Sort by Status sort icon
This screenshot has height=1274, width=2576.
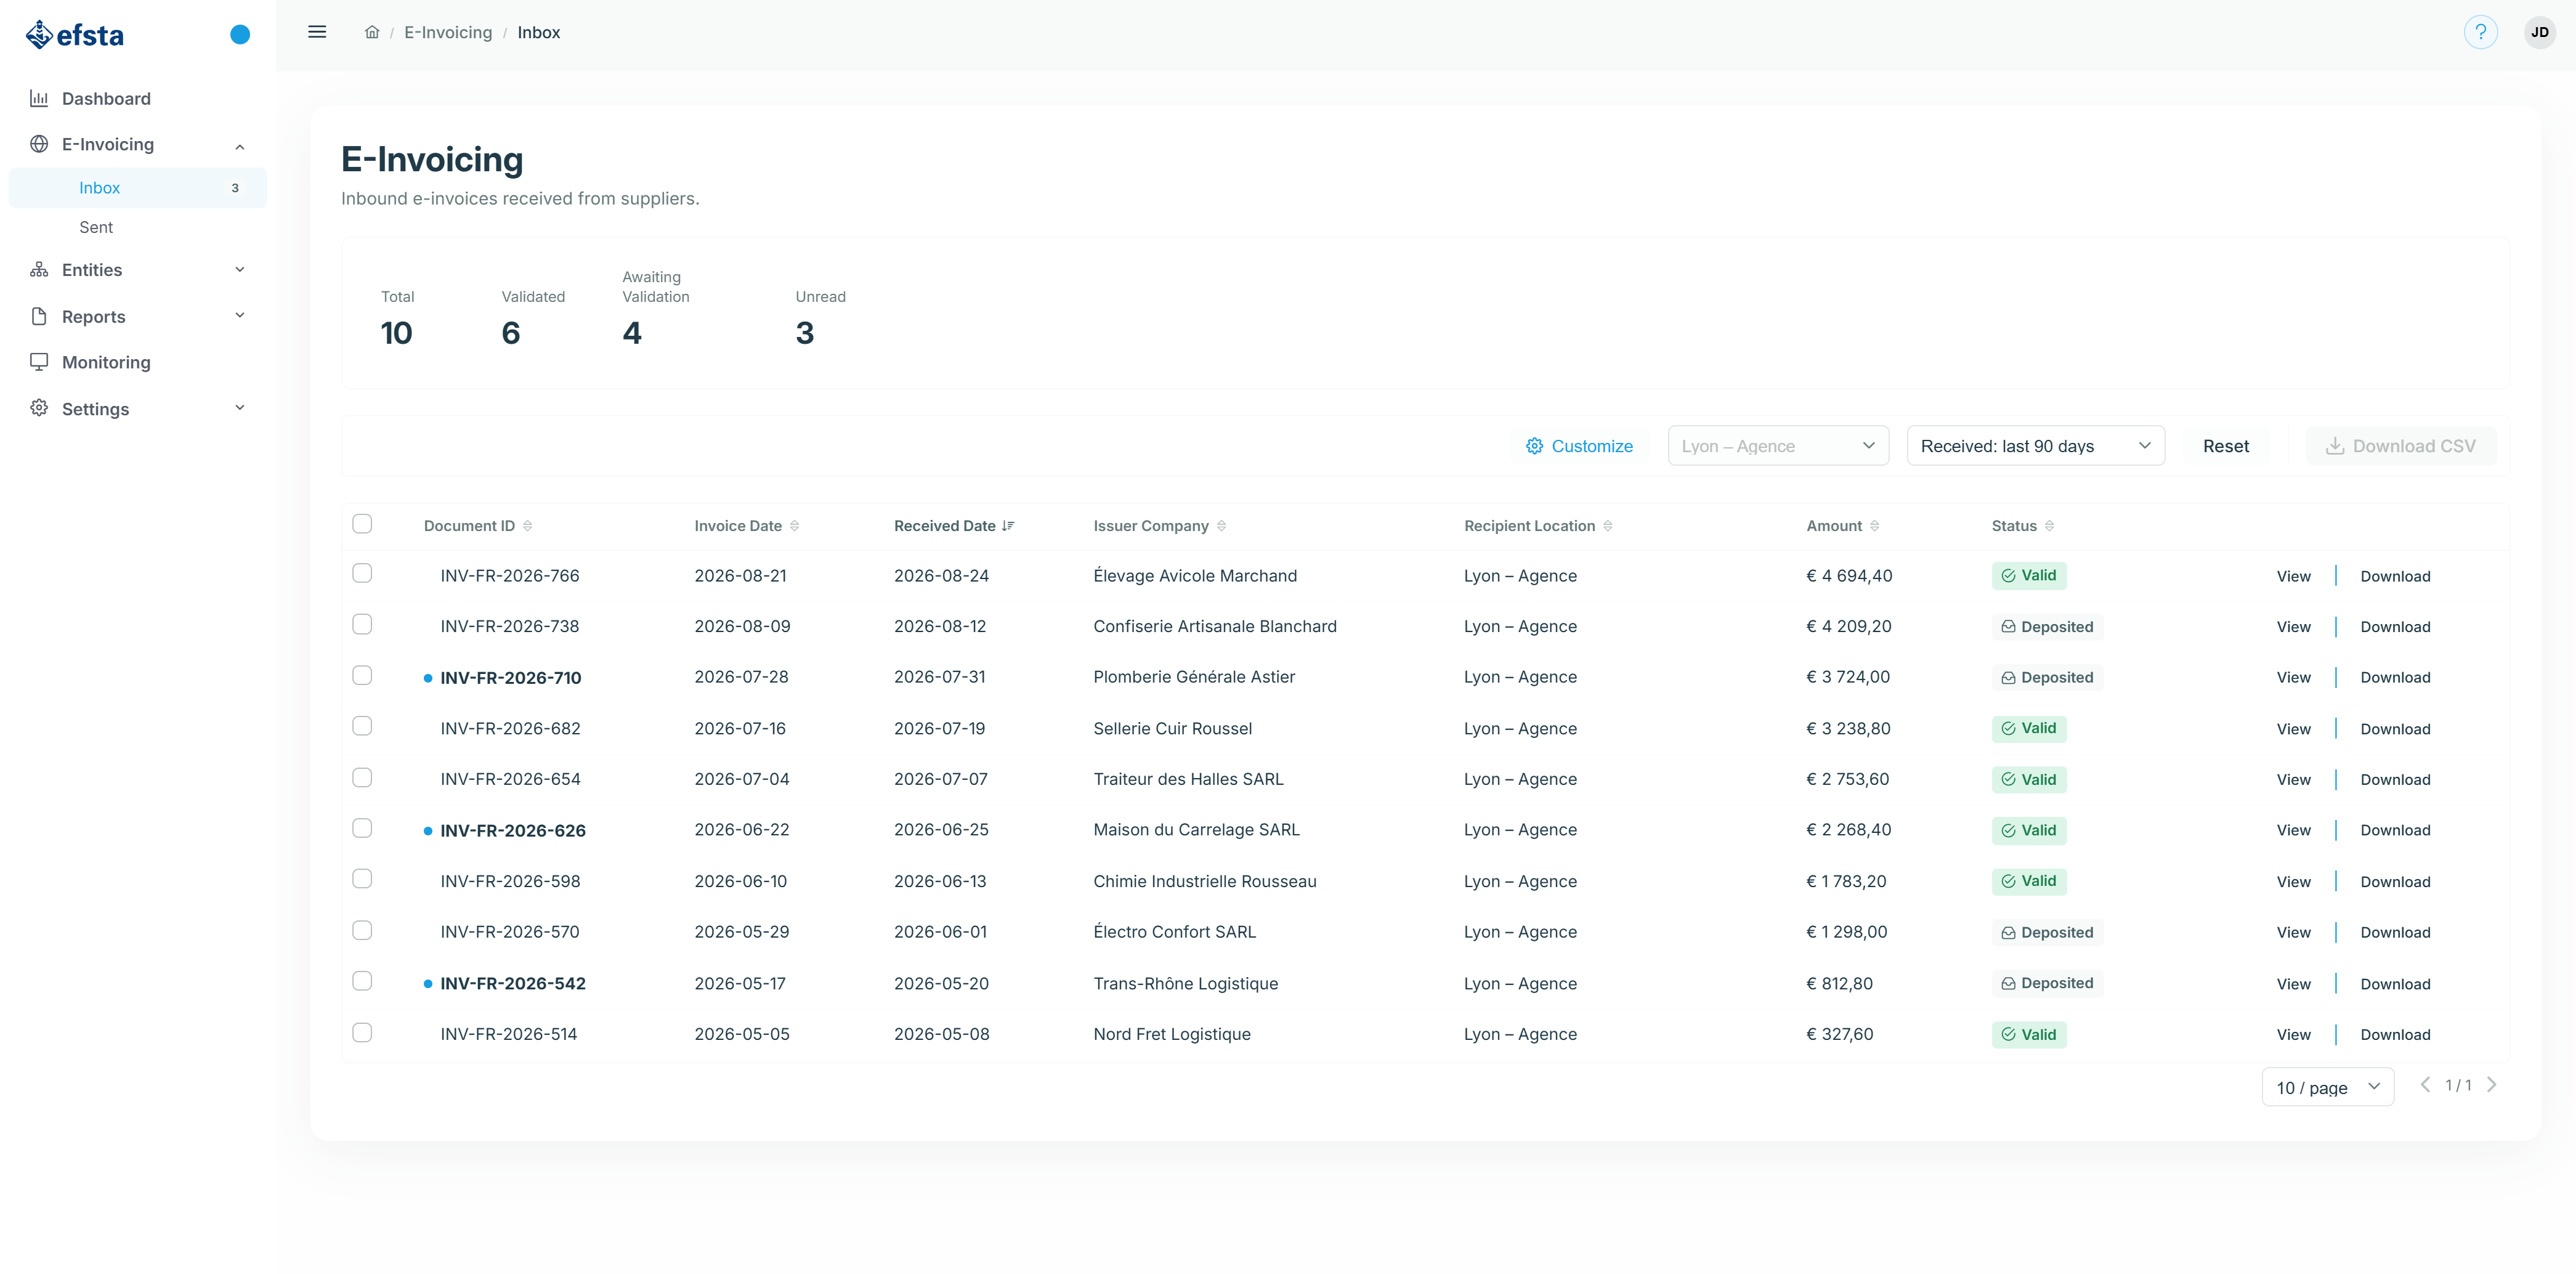click(x=2049, y=526)
